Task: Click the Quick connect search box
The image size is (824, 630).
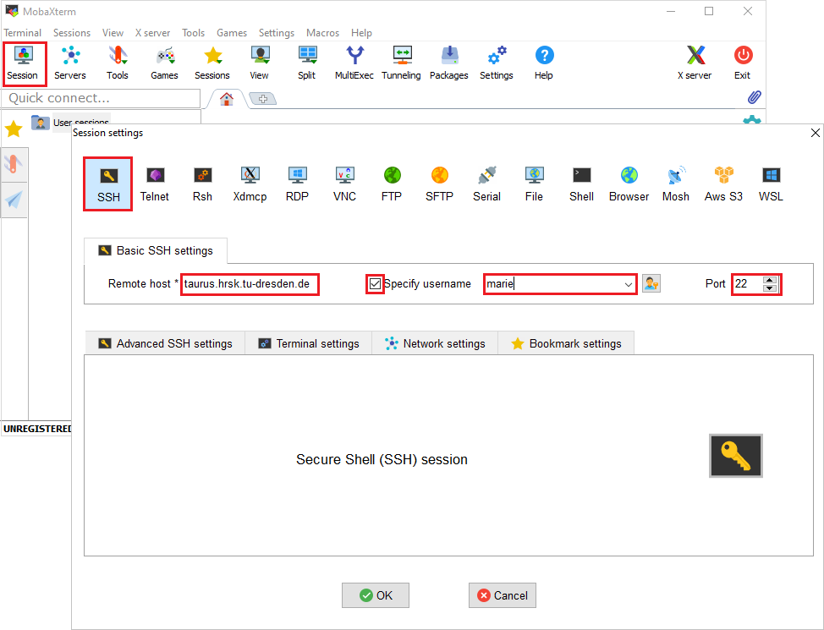Action: (101, 98)
